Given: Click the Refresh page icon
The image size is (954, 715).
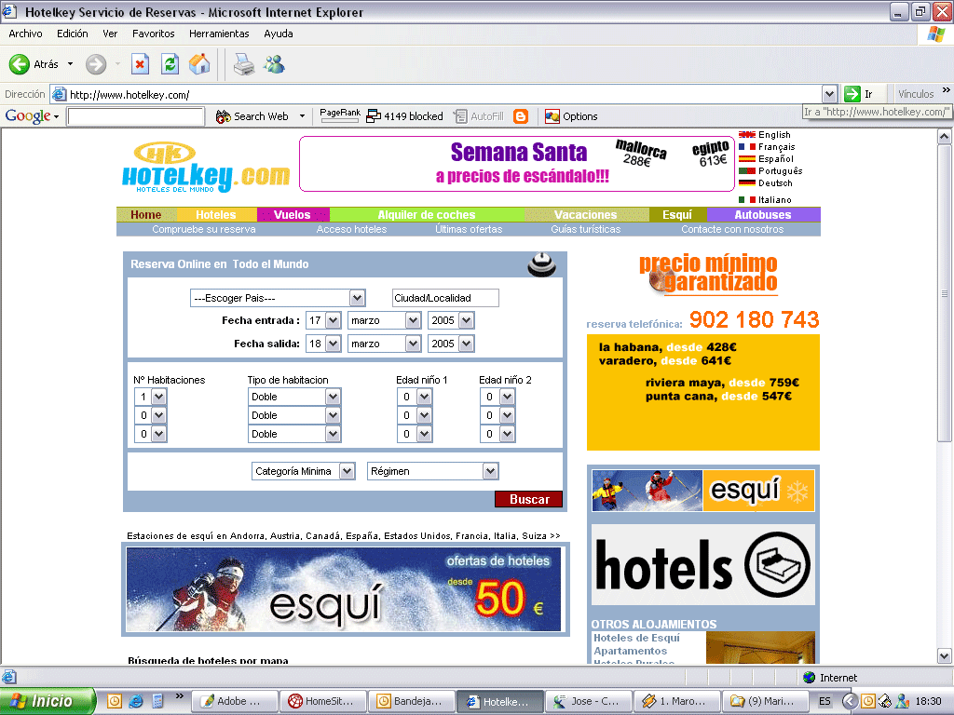Looking at the screenshot, I should [170, 64].
